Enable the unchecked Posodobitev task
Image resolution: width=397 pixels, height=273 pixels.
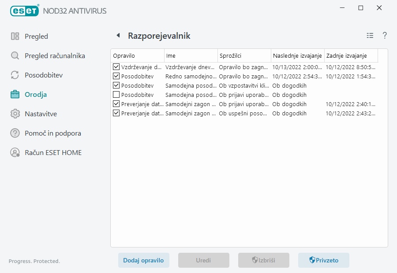116,95
